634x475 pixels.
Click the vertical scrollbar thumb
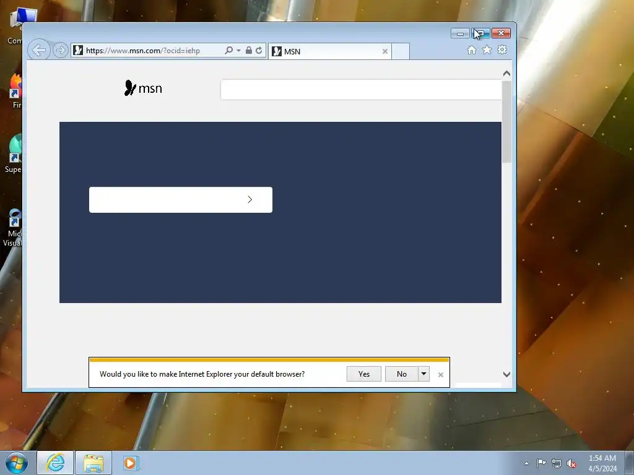pyautogui.click(x=506, y=122)
